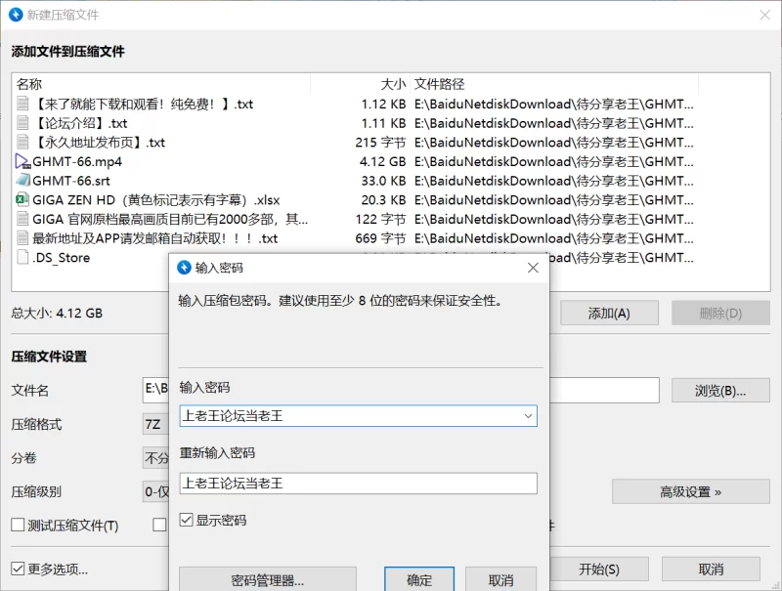Expand the 输入密码 dropdown arrow
Screen dimensions: 782x591
click(528, 415)
